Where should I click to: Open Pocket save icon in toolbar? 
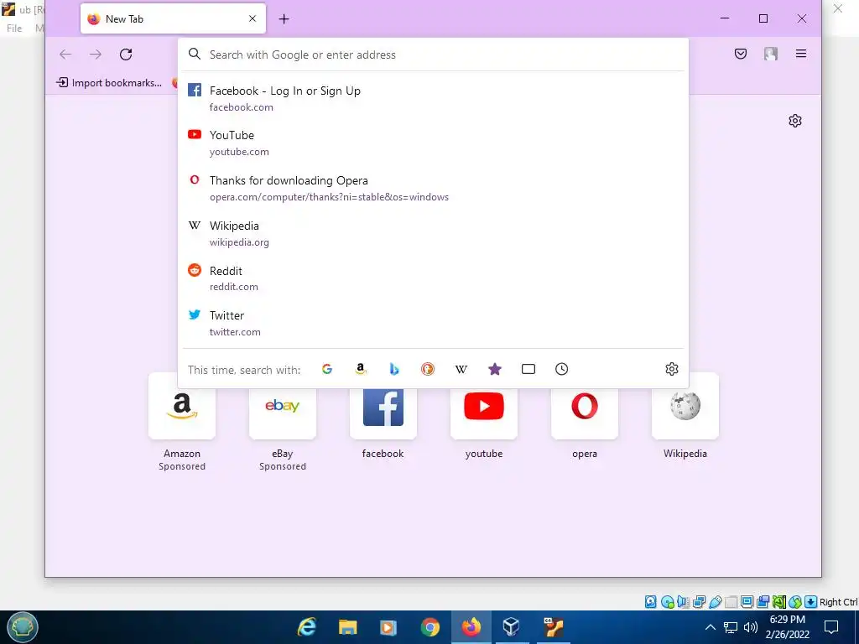pyautogui.click(x=741, y=54)
